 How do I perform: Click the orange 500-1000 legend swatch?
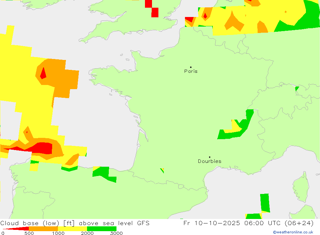[x=44, y=229]
